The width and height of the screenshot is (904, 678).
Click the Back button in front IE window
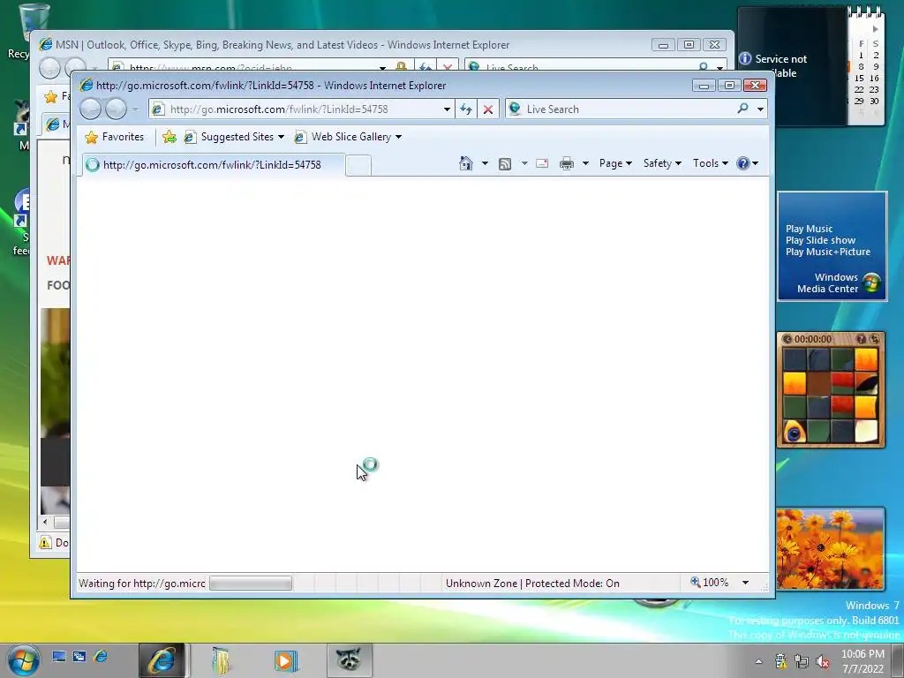(91, 109)
